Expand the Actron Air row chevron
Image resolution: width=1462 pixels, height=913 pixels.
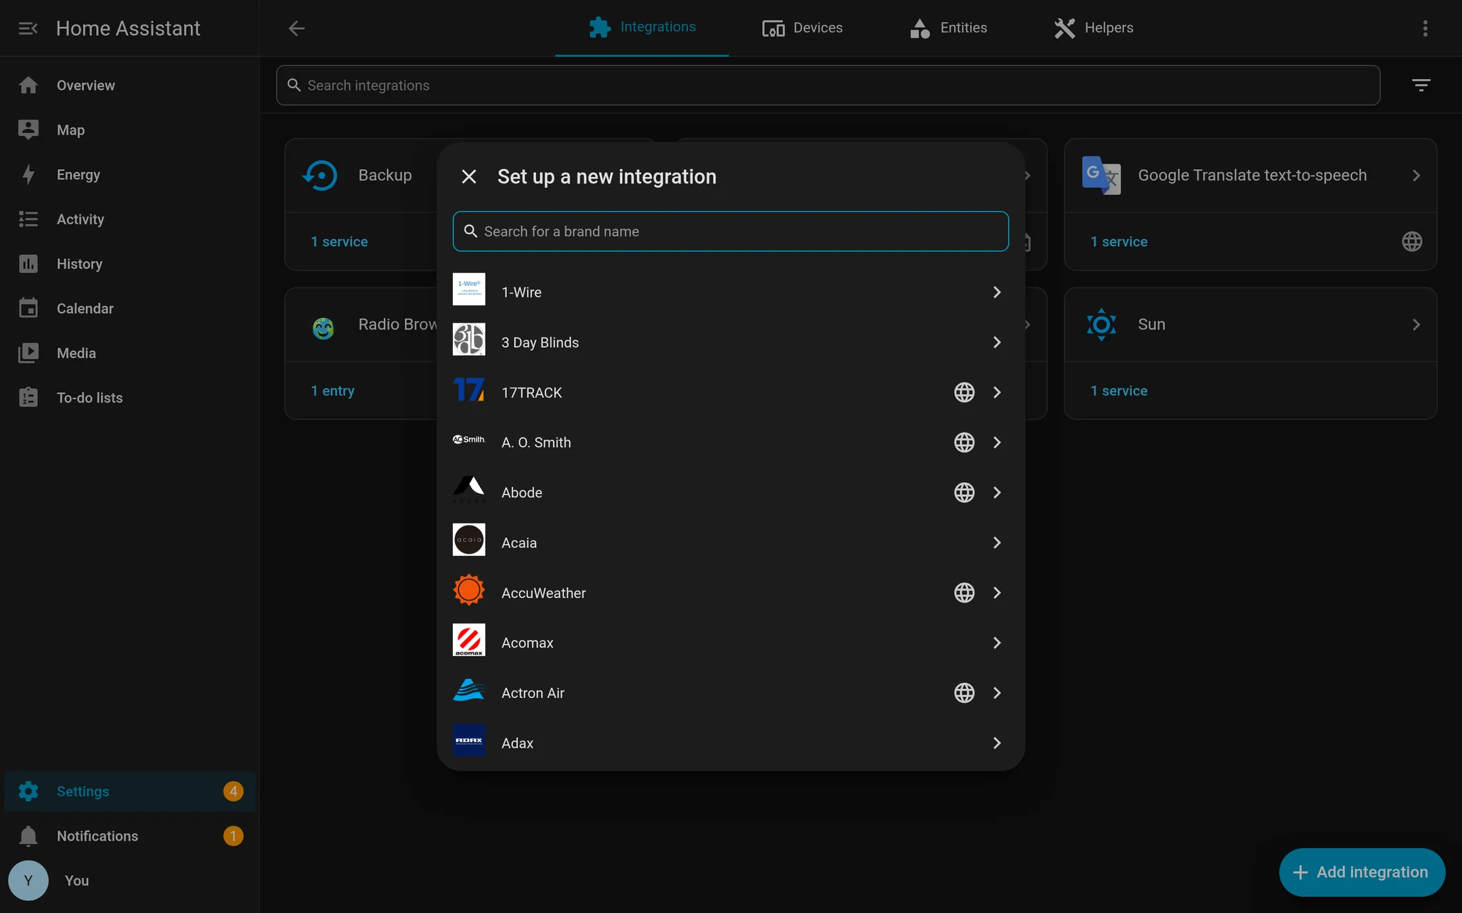point(997,693)
